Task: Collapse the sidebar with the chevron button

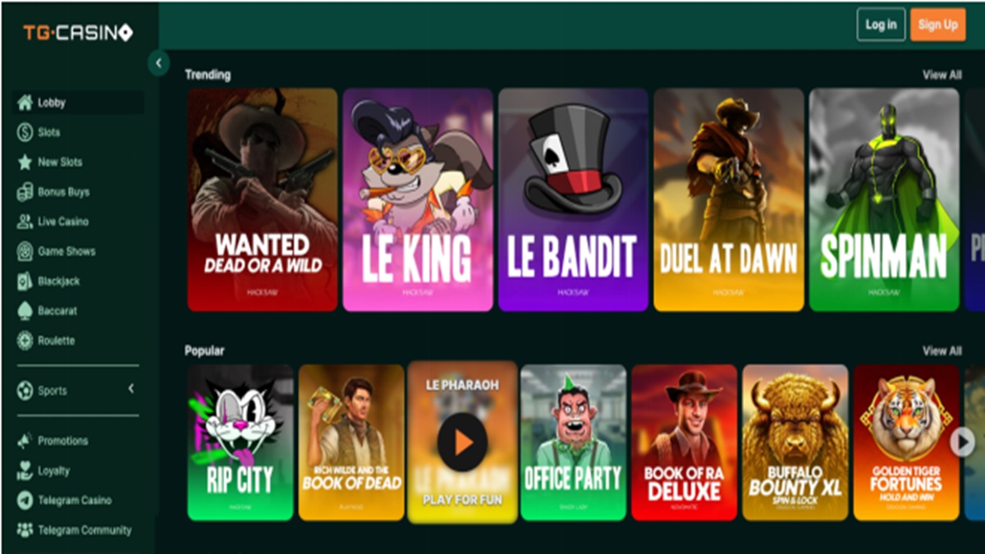Action: 158,63
